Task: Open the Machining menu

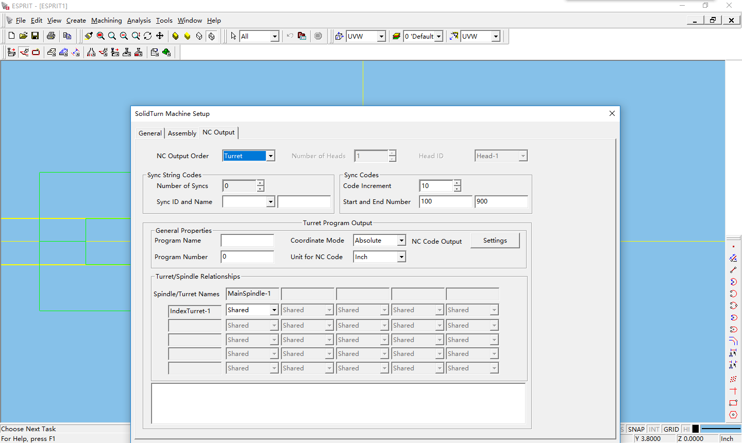Action: (x=107, y=21)
